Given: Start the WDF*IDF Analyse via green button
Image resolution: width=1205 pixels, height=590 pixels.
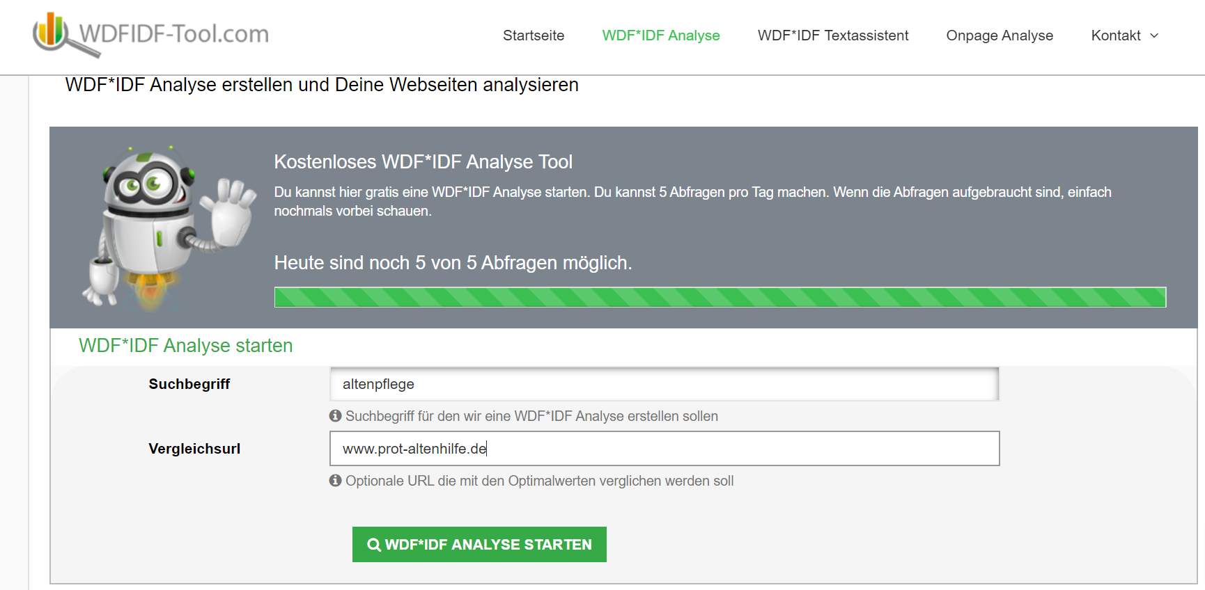Looking at the screenshot, I should click(x=479, y=544).
